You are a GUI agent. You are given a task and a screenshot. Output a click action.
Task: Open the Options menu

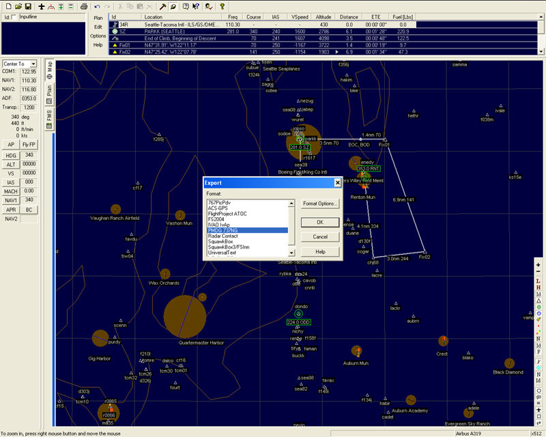[x=98, y=36]
